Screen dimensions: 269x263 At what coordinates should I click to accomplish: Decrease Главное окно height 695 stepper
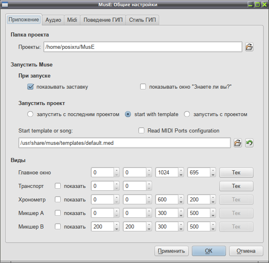(x=213, y=175)
